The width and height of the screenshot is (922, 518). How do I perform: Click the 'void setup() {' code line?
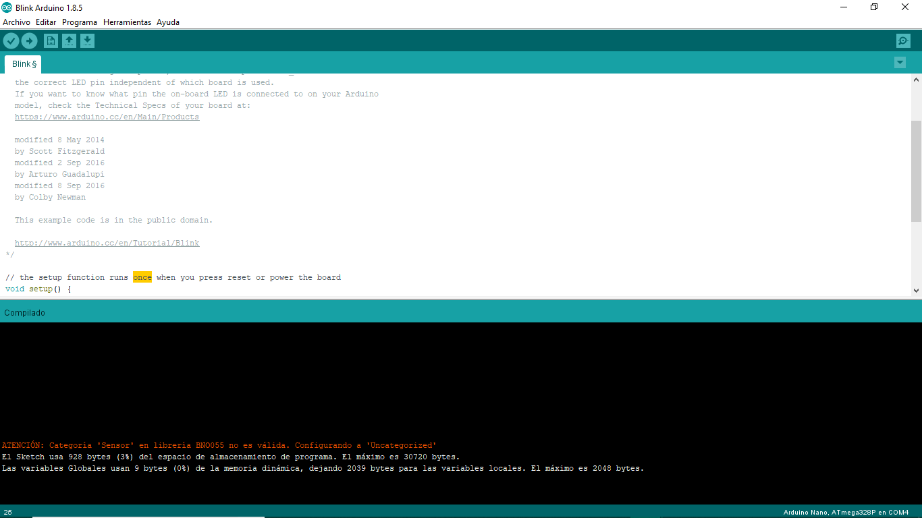38,289
